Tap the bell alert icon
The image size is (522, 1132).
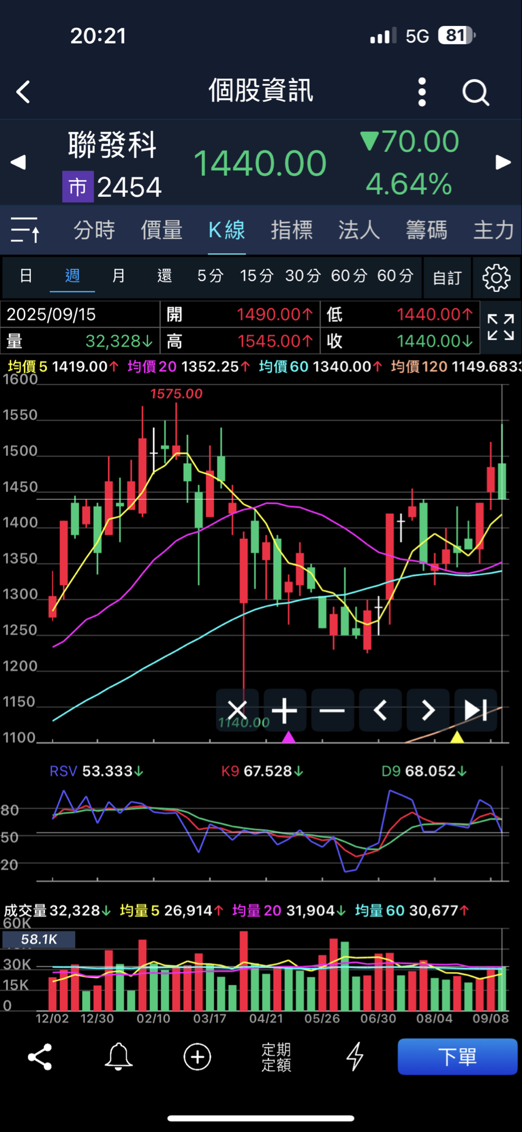pyautogui.click(x=118, y=1057)
